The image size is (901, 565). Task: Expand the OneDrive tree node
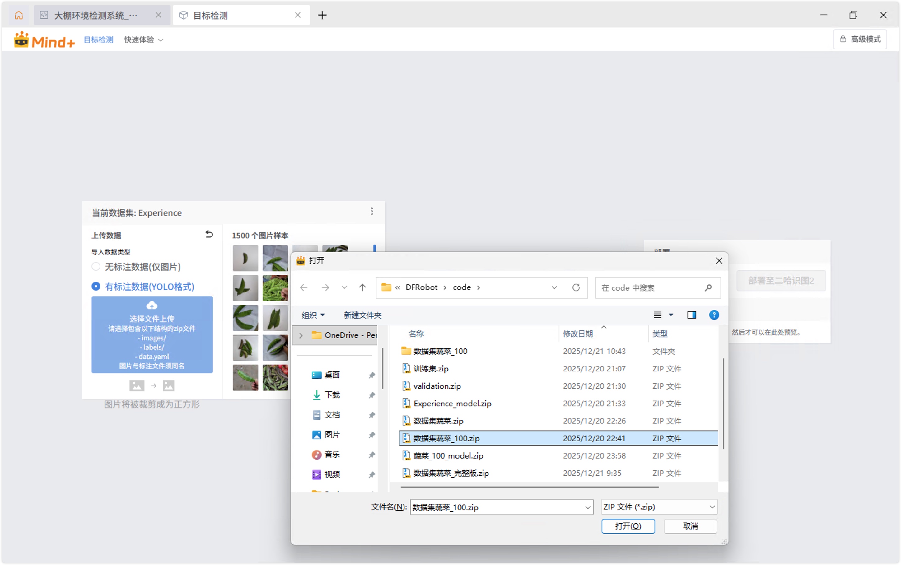[x=301, y=335]
